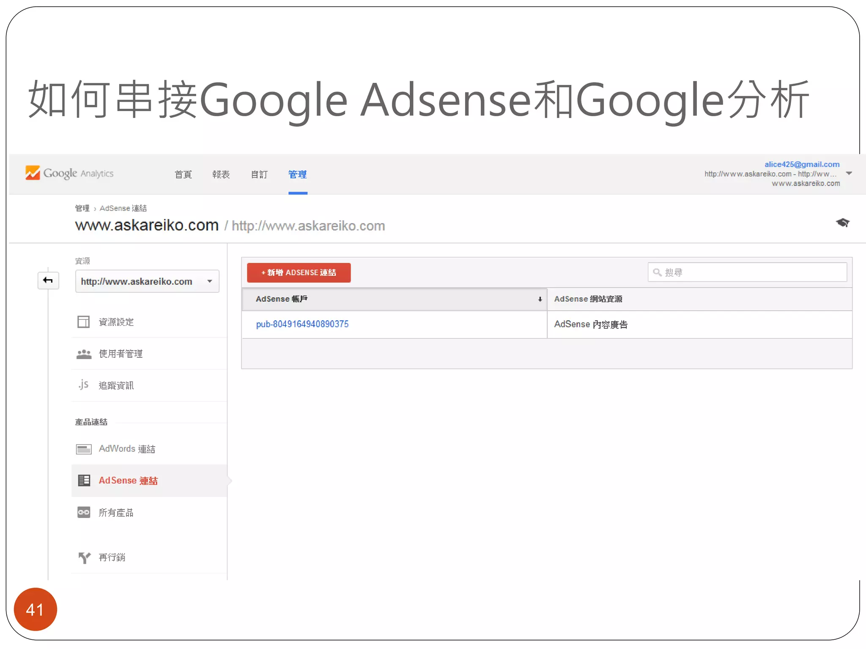
Task: Open the pub-8049164940890375 account link
Action: point(302,324)
